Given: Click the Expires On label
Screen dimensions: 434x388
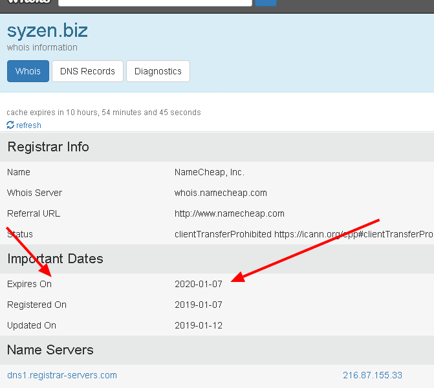Looking at the screenshot, I should (29, 284).
